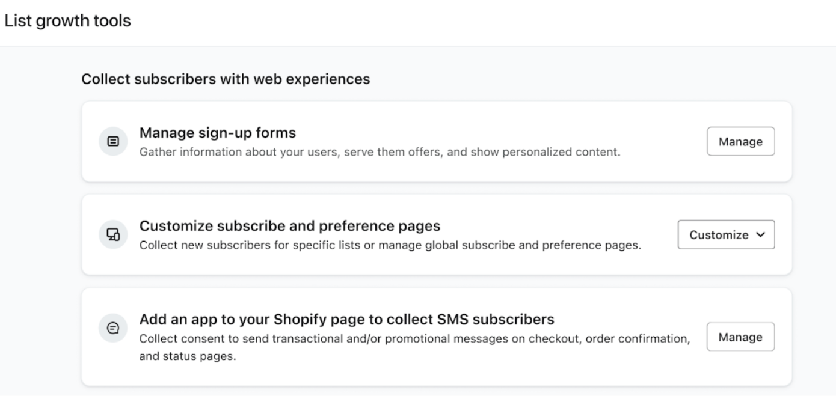The image size is (836, 399).
Task: Click Manage button for sign-up forms
Action: coord(740,142)
